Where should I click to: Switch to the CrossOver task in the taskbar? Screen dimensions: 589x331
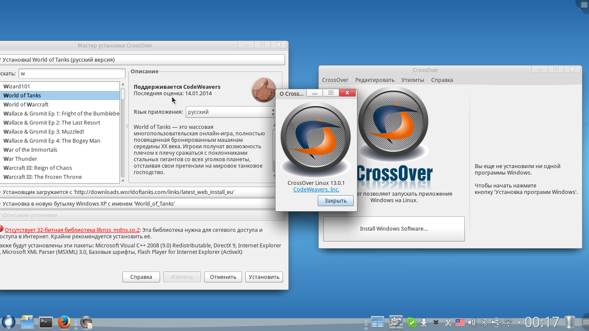pyautogui.click(x=86, y=322)
